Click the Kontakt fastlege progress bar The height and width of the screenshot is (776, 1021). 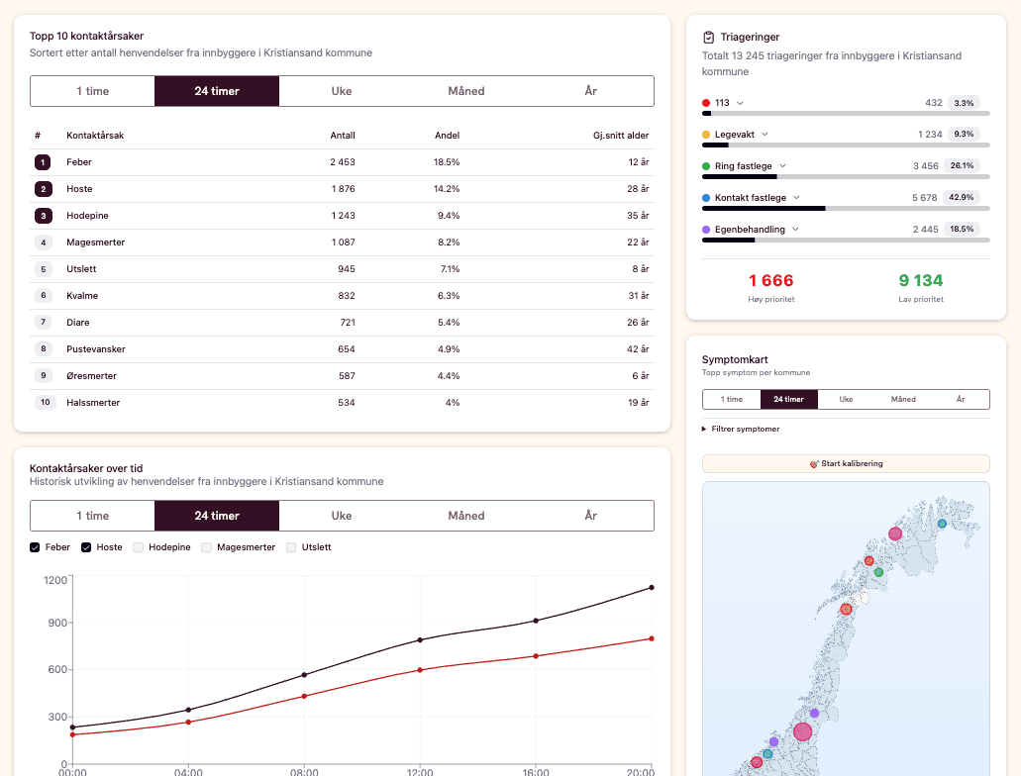pos(846,208)
